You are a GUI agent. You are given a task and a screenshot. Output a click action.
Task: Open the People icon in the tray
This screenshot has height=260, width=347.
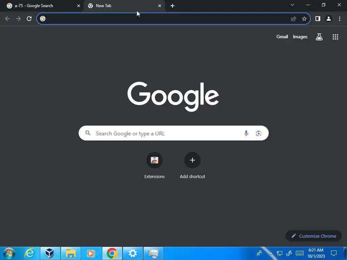point(259,253)
